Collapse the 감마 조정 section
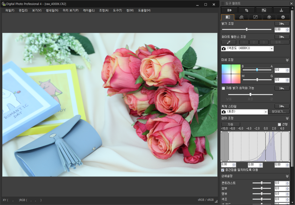This screenshot has height=205, width=295. click(287, 118)
